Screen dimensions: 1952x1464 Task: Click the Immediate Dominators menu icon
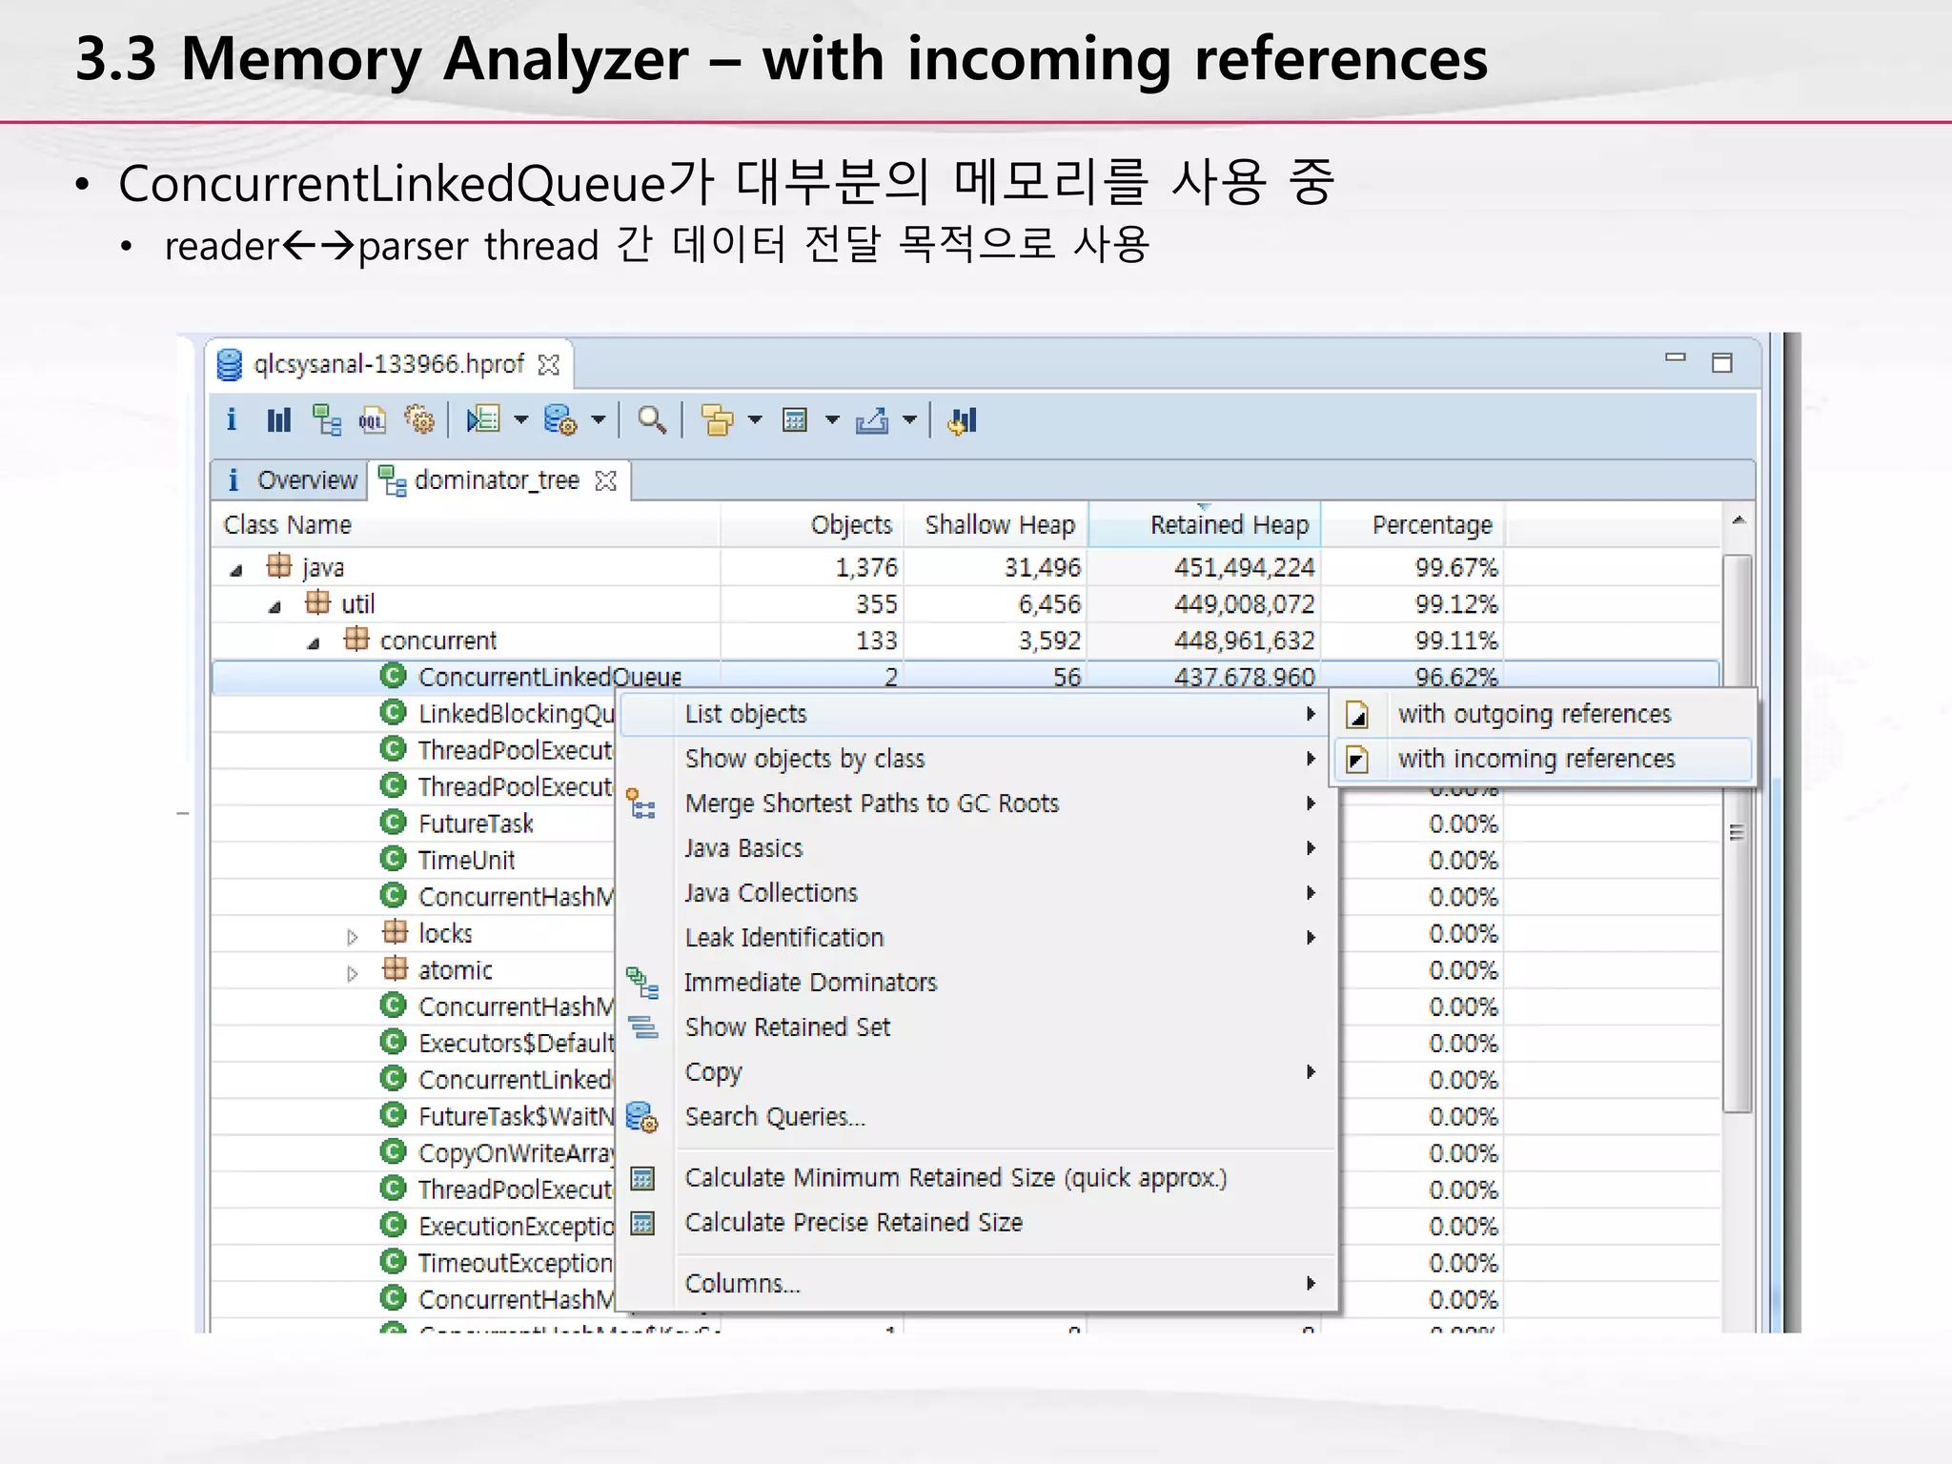pyautogui.click(x=642, y=982)
